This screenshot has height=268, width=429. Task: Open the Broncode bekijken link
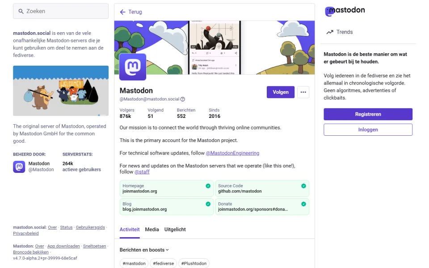(x=31, y=252)
